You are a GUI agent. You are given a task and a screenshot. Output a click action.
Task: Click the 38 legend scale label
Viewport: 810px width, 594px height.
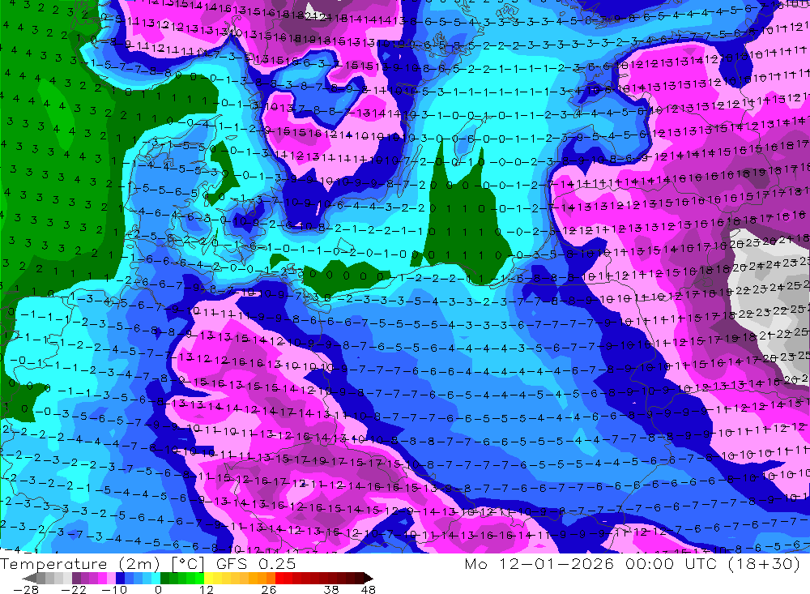tap(330, 589)
